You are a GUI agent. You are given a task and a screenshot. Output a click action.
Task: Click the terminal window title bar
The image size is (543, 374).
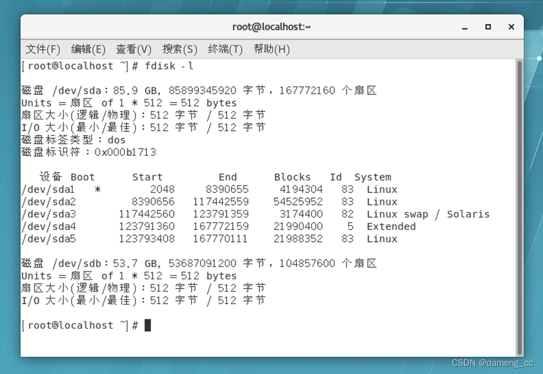point(271,26)
